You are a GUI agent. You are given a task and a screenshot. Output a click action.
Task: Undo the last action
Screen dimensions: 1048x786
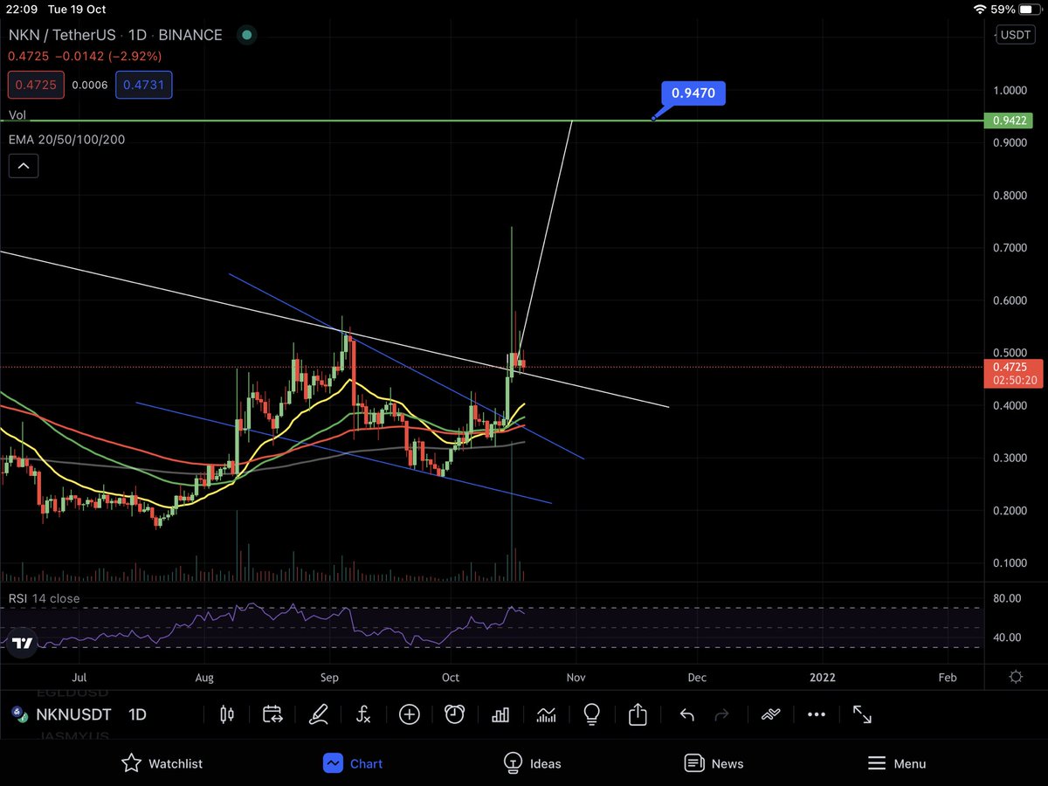tap(686, 714)
